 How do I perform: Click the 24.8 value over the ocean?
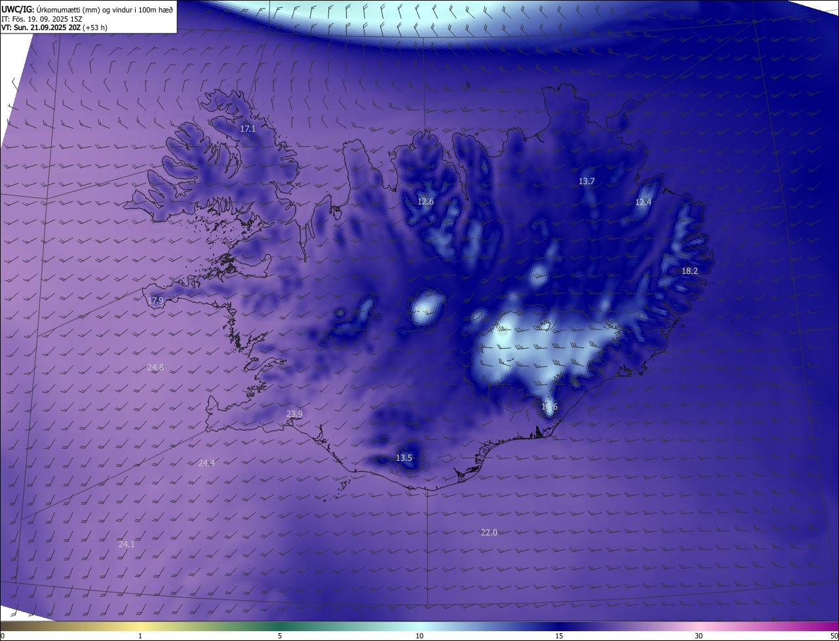(x=155, y=367)
